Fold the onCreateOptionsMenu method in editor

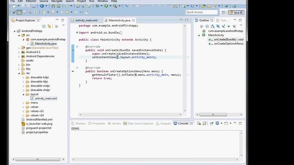click(x=77, y=68)
